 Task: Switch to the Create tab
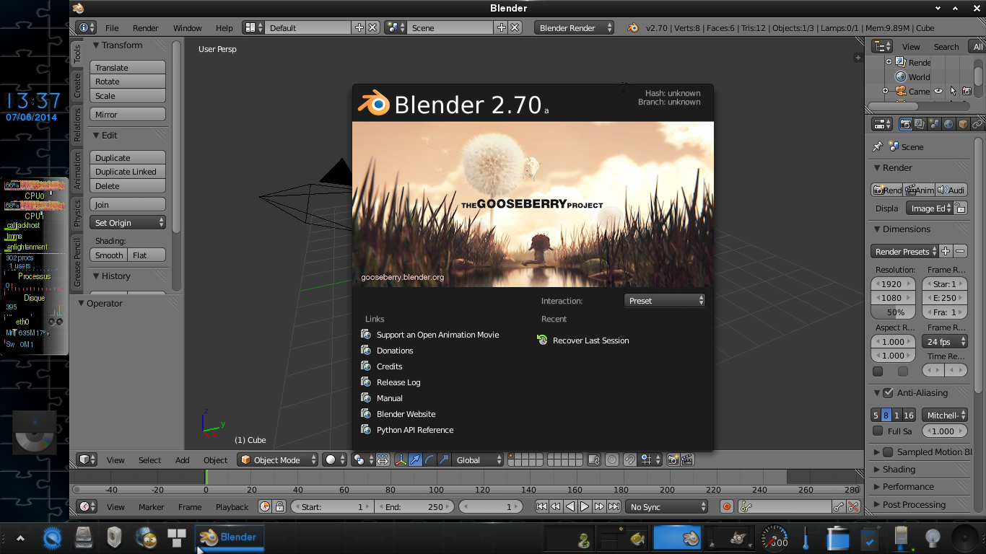77,86
